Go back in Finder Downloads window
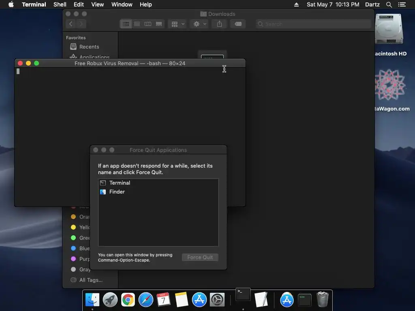 click(x=71, y=24)
